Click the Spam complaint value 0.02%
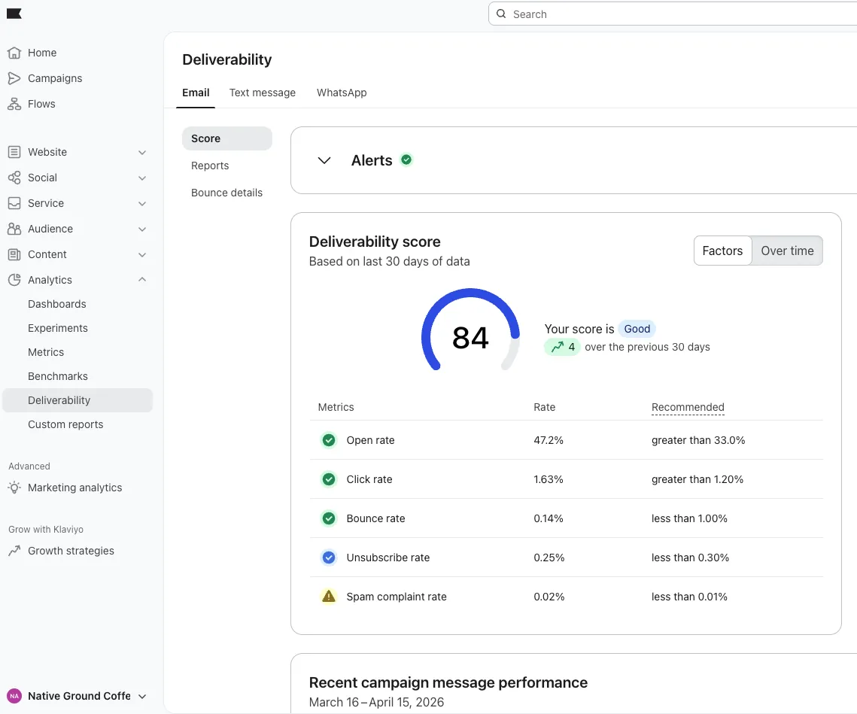 549,597
